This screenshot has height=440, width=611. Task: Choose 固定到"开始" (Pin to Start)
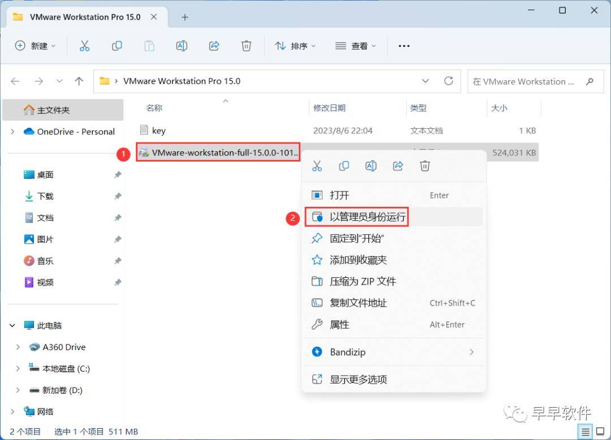(394, 238)
